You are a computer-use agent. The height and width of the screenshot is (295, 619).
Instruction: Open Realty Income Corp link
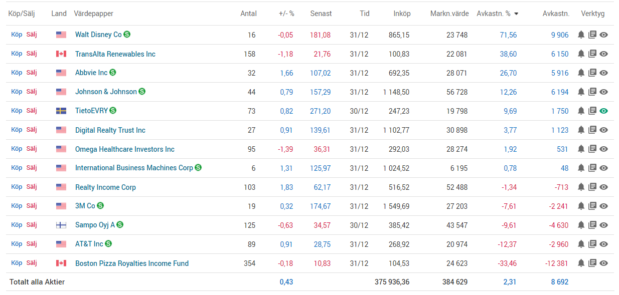pyautogui.click(x=105, y=187)
